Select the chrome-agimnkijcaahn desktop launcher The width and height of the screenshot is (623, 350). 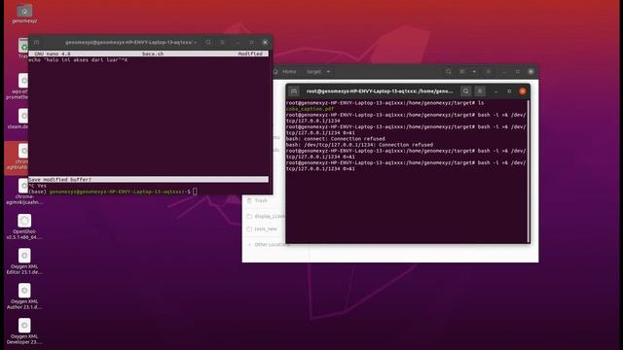[24, 192]
